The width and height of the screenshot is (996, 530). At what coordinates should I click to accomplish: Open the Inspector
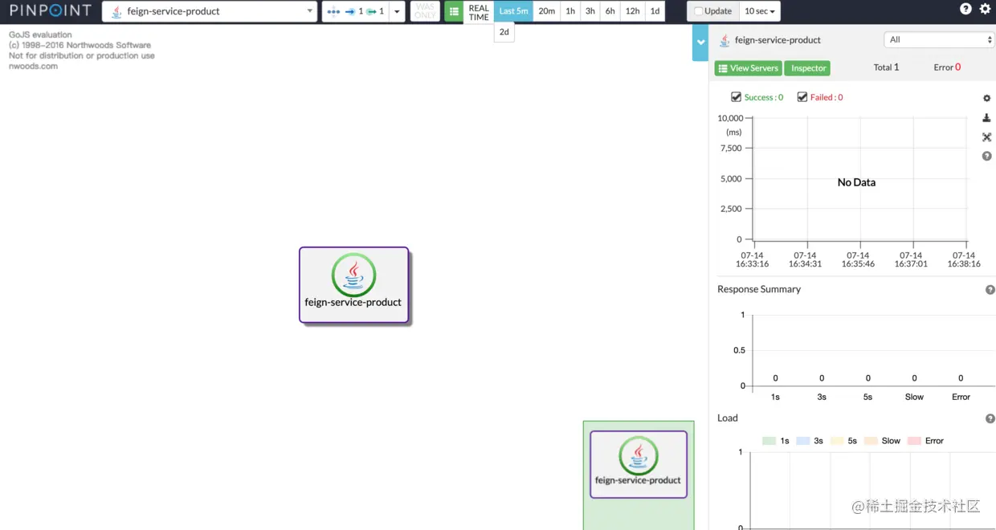pos(807,68)
